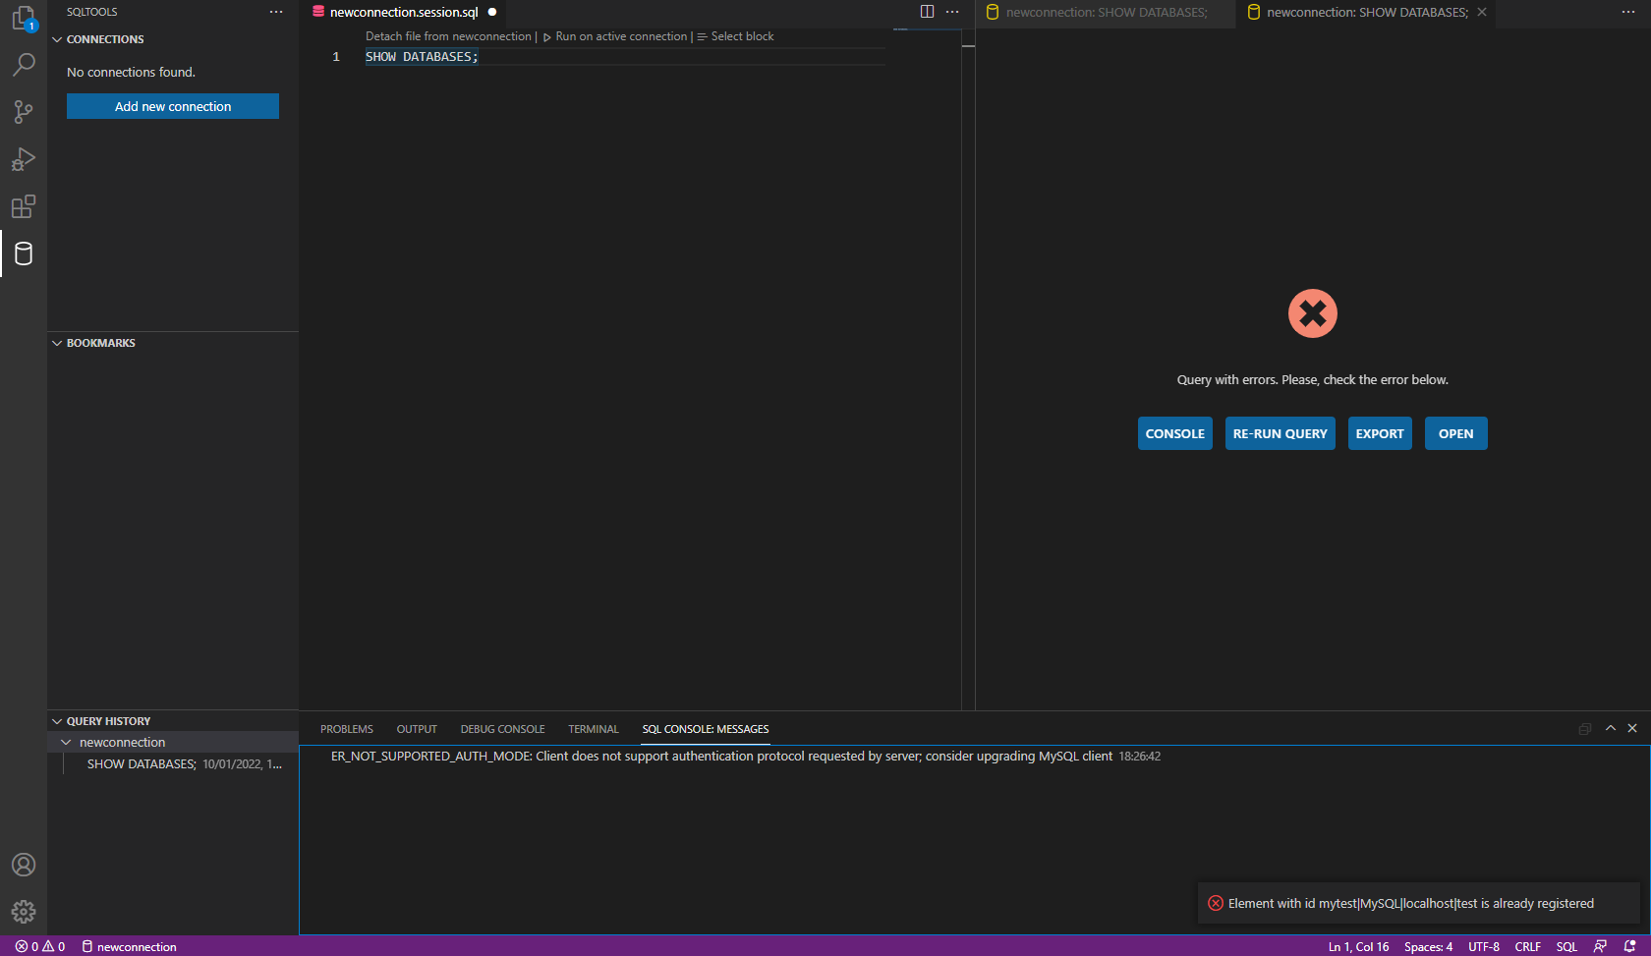Collapse the QUERY HISTORY section

[x=57, y=721]
